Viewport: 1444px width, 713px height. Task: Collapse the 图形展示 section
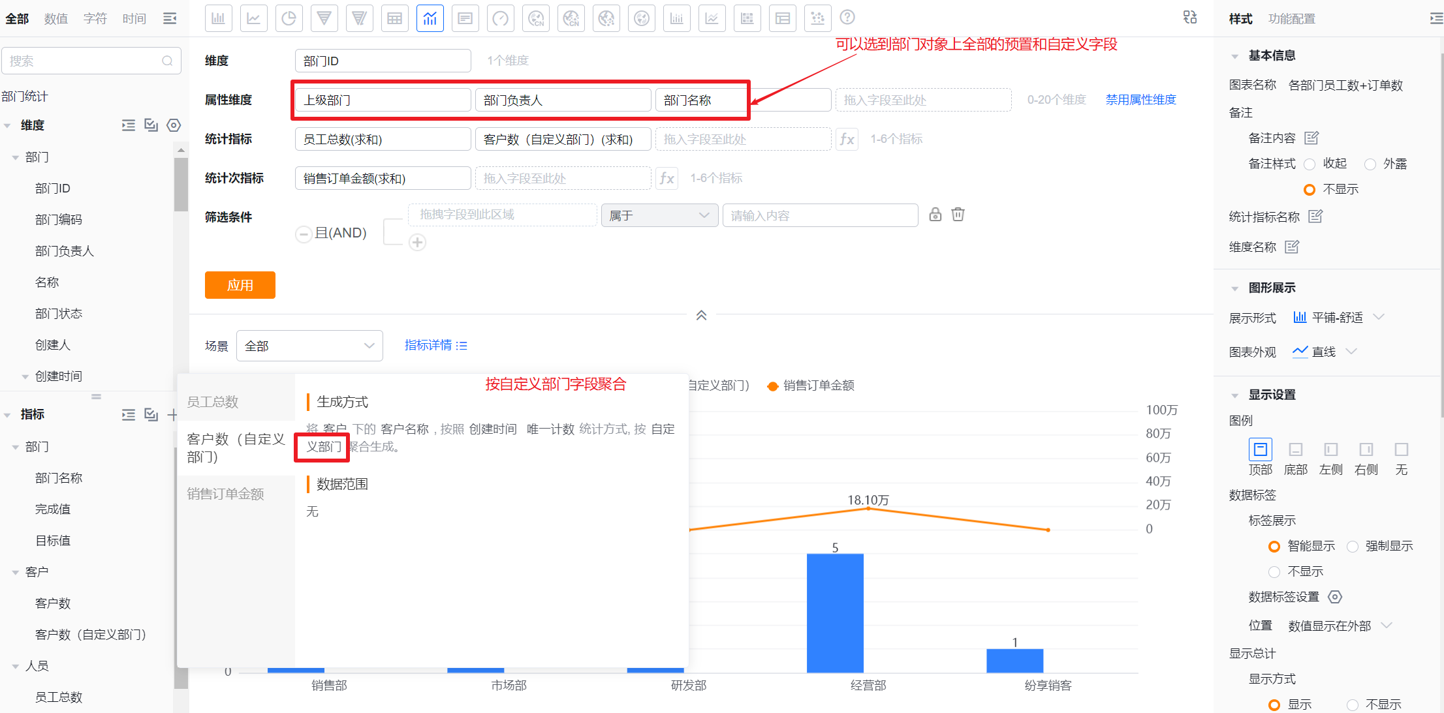point(1234,288)
